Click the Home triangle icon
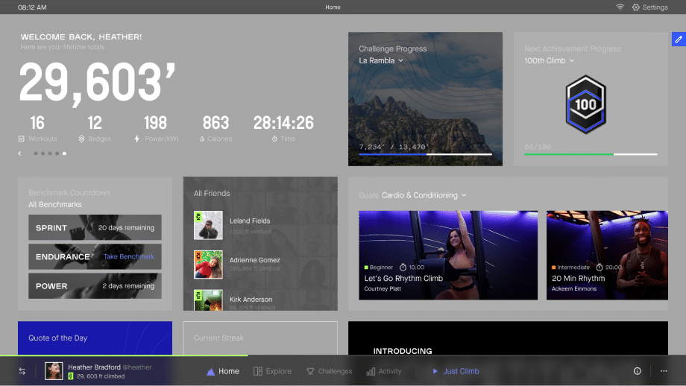 [x=210, y=372]
